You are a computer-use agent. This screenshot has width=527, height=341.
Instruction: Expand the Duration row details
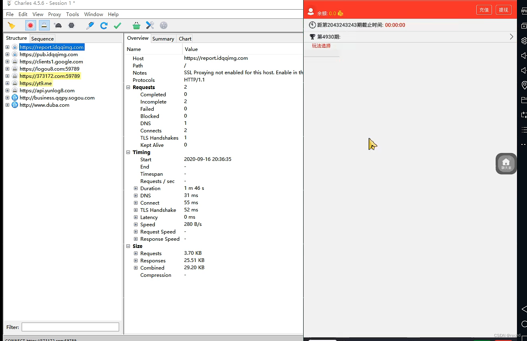[x=136, y=189]
